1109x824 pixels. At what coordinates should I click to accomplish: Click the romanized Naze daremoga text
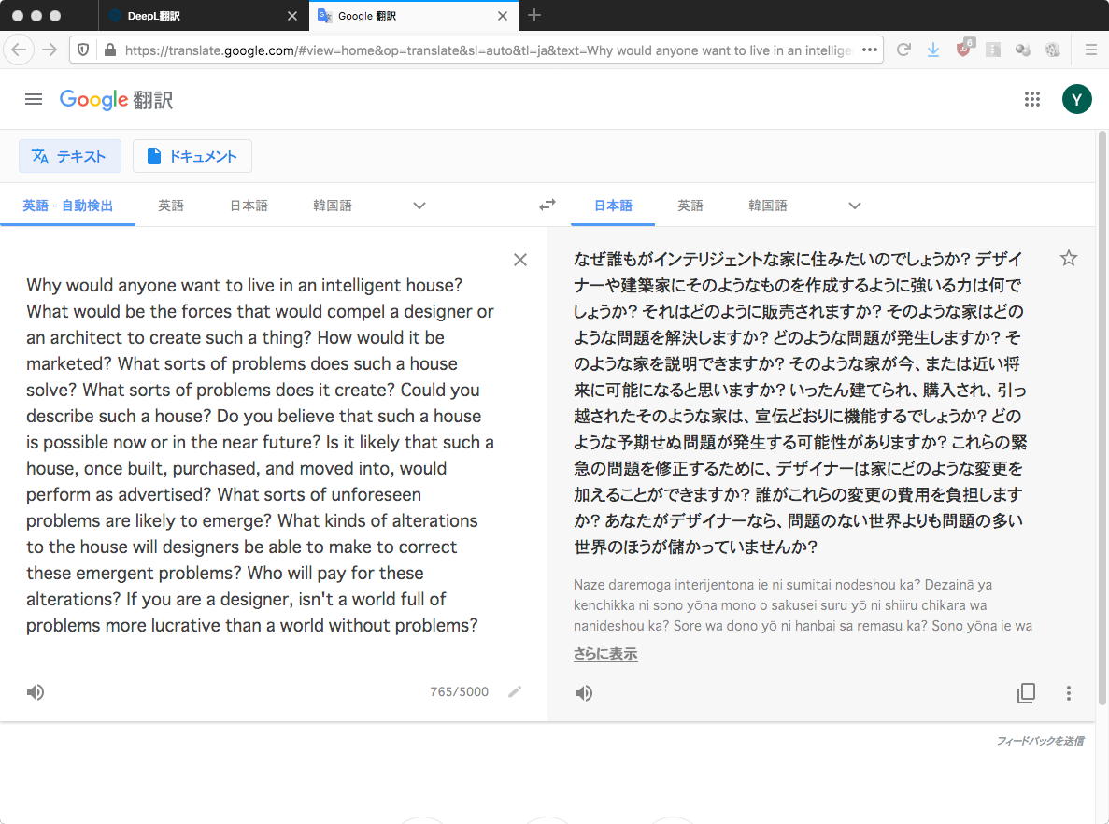click(803, 604)
